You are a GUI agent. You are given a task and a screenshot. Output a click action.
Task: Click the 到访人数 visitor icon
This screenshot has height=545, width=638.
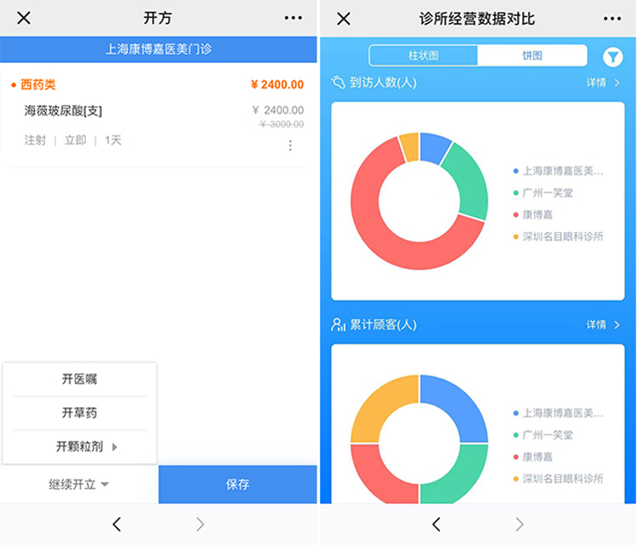(x=339, y=82)
